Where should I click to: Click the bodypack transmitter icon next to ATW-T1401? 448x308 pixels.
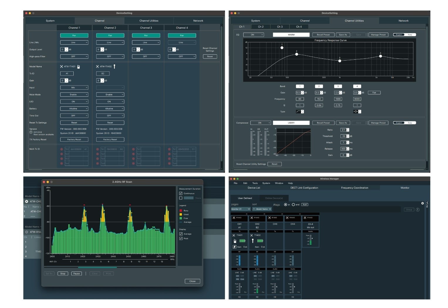point(79,67)
